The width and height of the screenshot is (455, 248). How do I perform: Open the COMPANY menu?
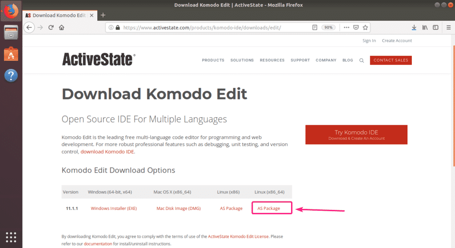click(x=326, y=60)
